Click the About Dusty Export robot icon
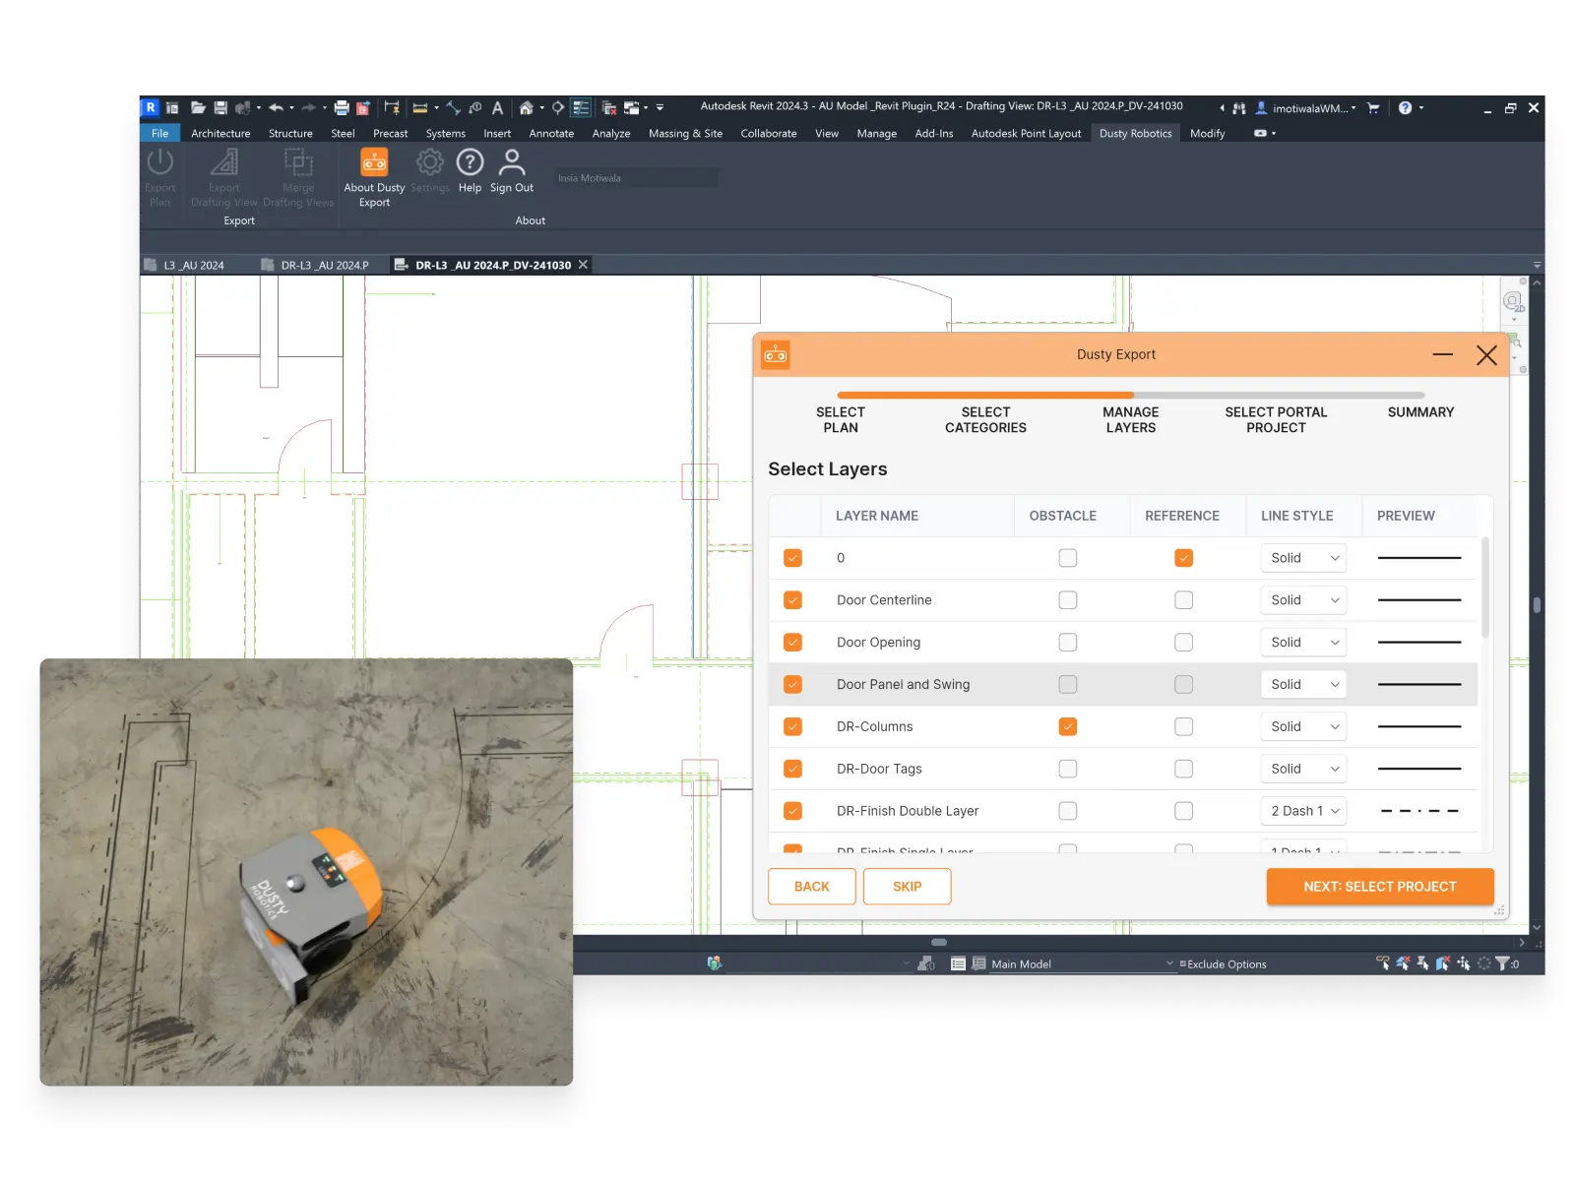This screenshot has width=1575, height=1181. [x=374, y=162]
